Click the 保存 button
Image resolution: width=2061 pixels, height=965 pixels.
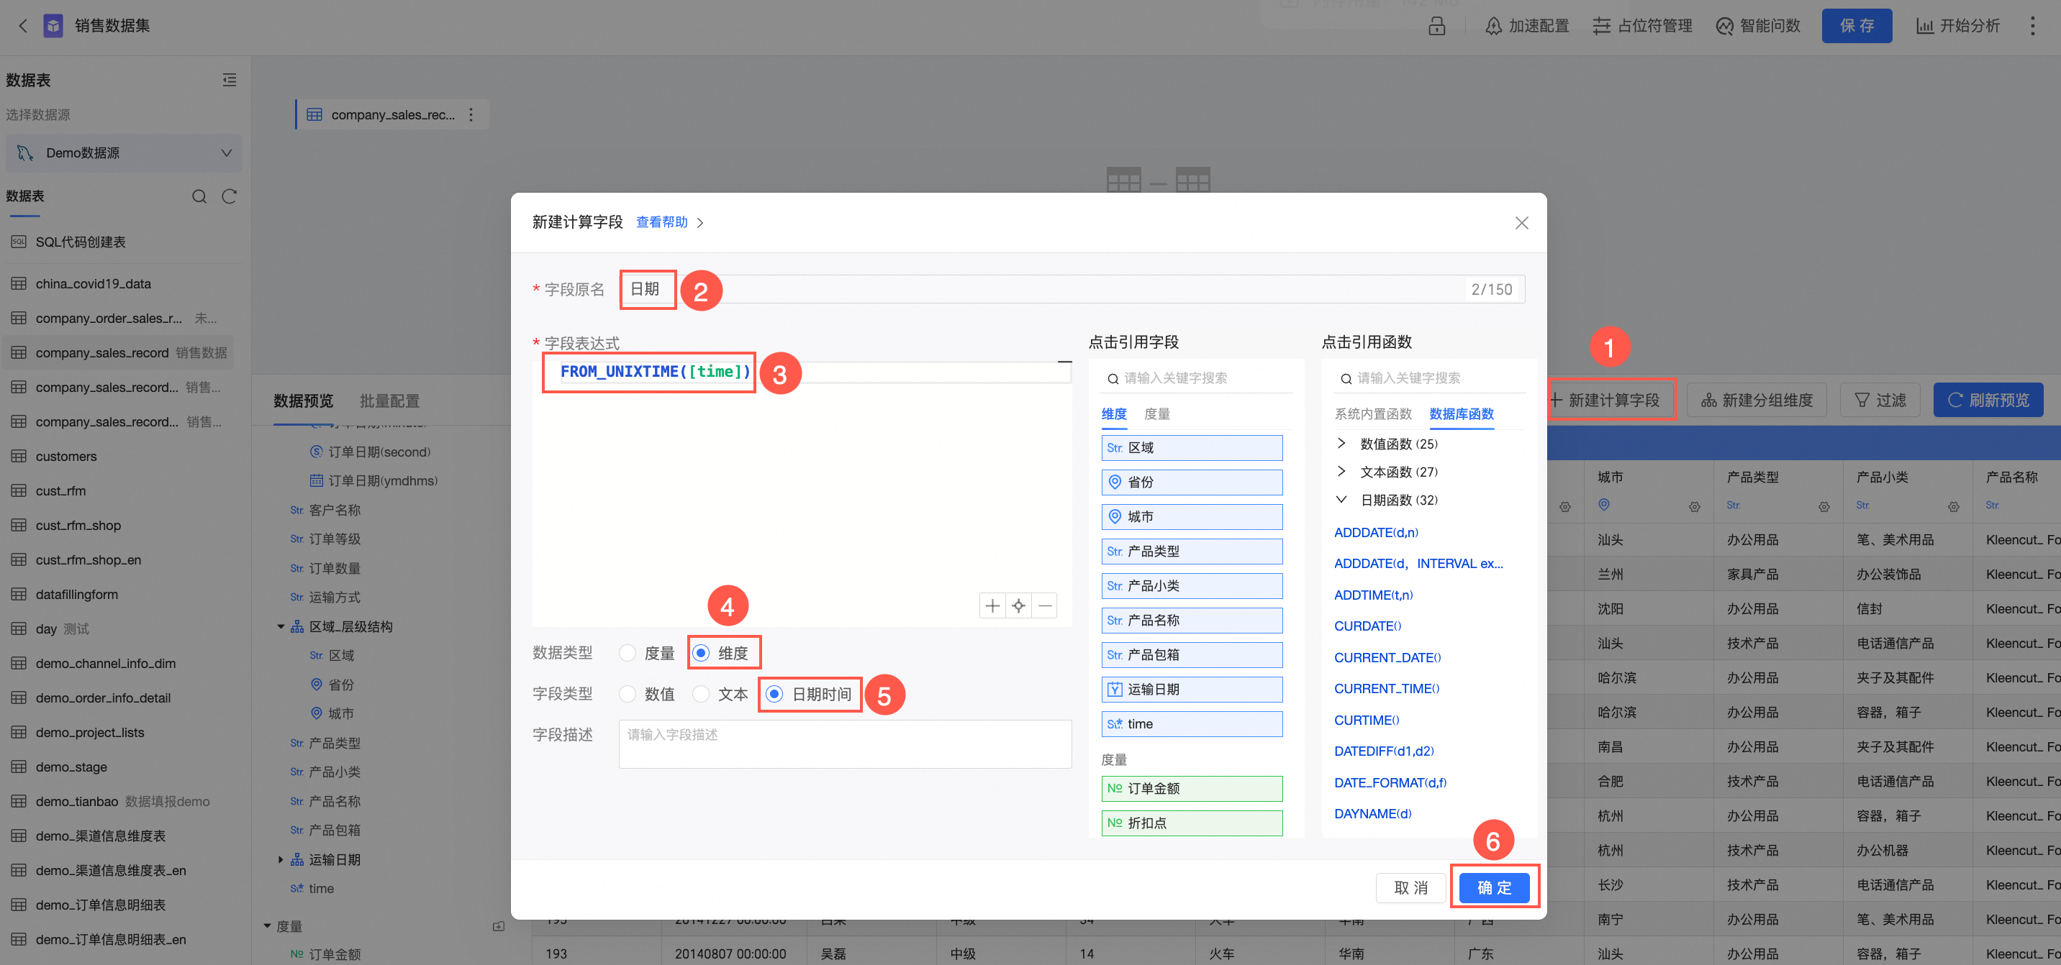[x=1856, y=26]
